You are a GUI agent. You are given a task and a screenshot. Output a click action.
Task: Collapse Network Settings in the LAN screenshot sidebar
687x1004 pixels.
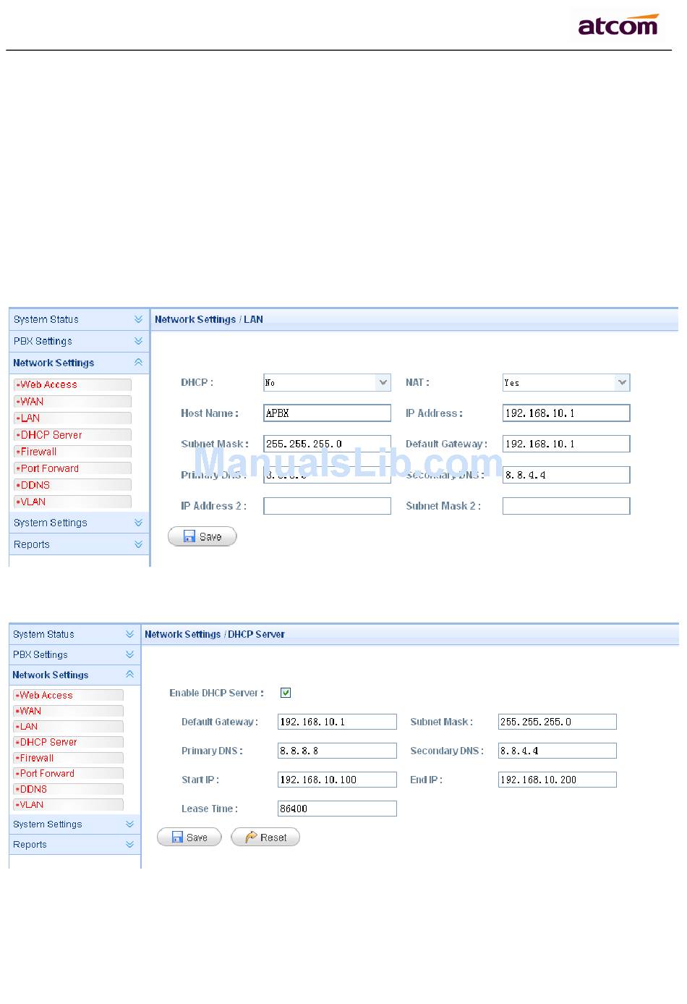[79, 363]
